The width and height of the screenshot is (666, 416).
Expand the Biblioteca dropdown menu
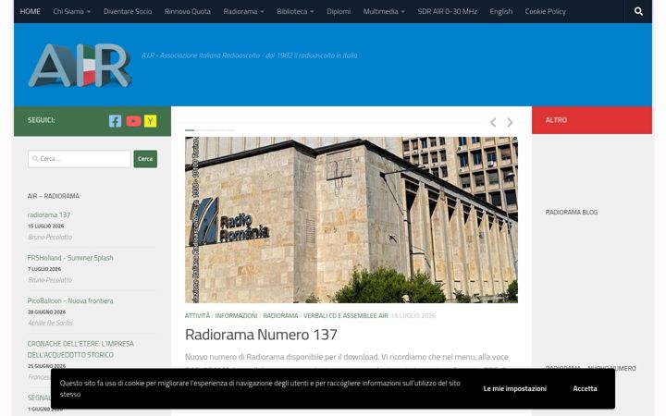(x=295, y=11)
